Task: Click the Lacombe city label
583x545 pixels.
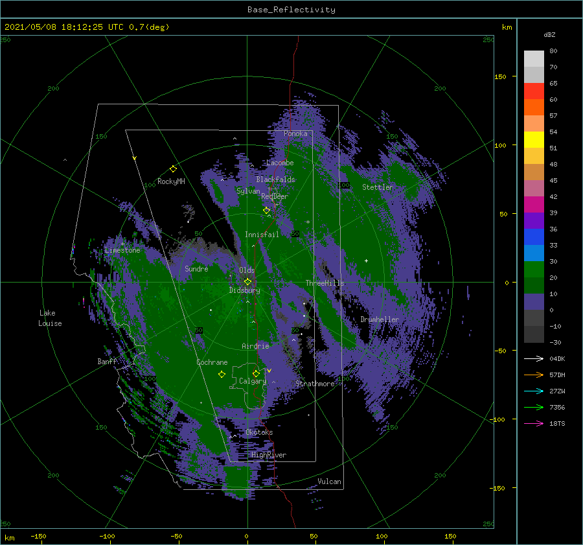Action: [x=280, y=163]
